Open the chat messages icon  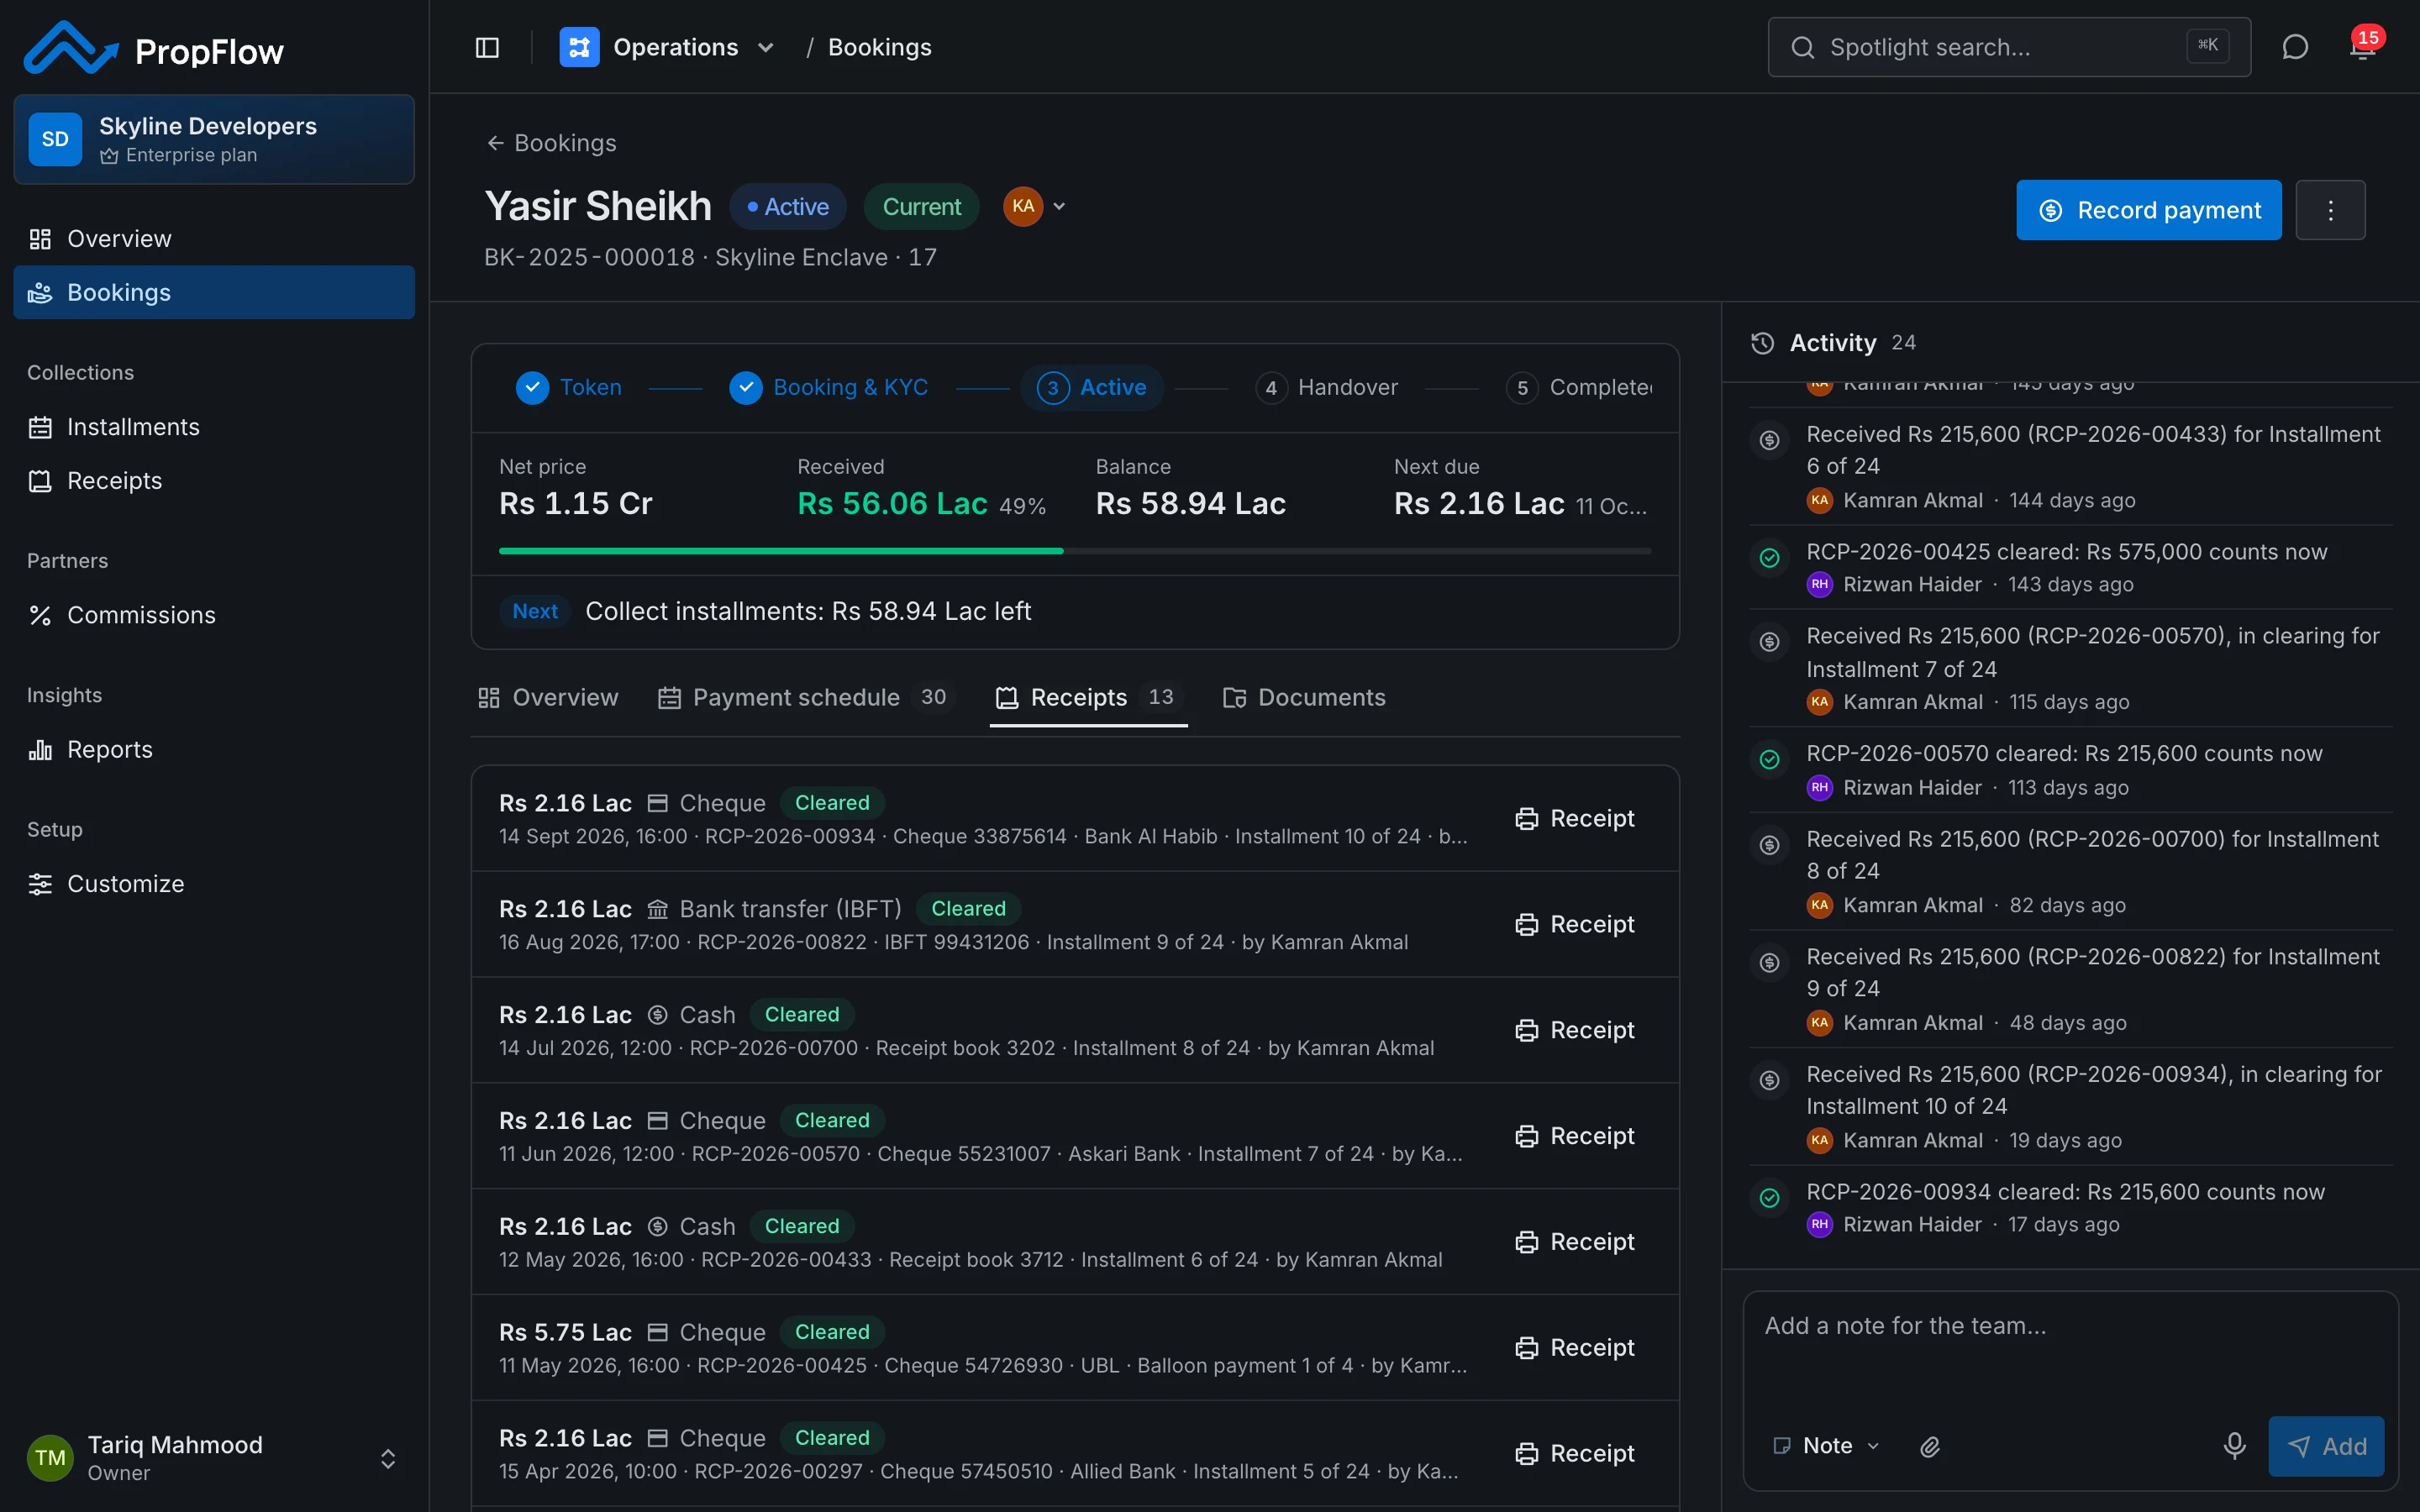[2295, 47]
